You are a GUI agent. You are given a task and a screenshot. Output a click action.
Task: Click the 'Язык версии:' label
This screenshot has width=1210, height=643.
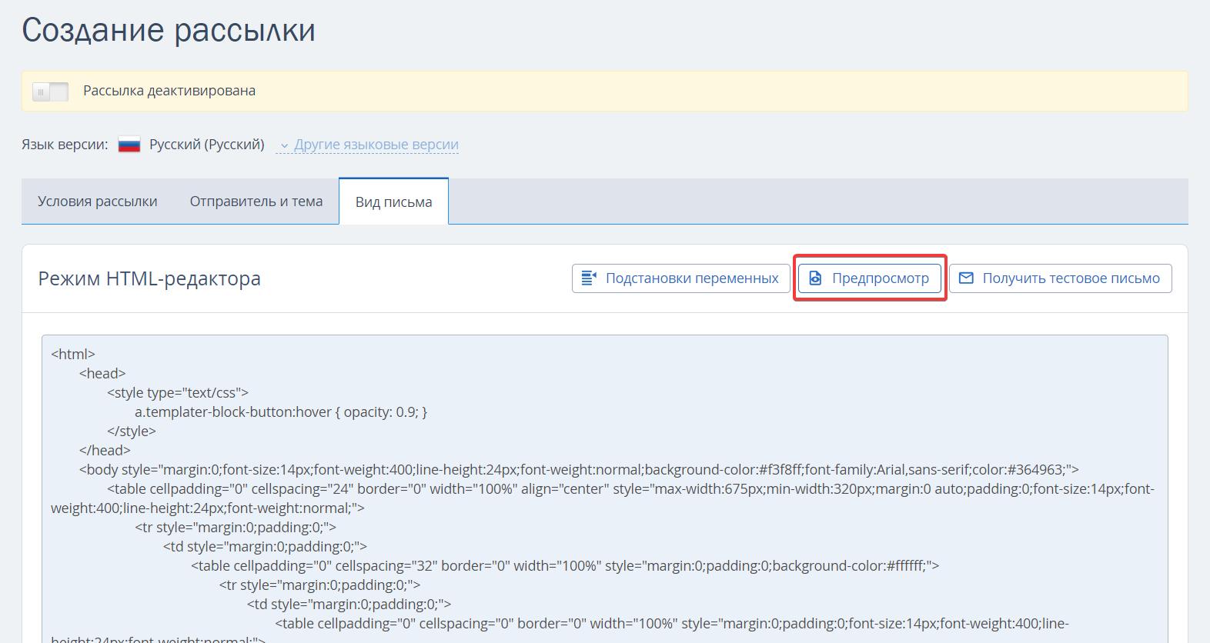click(65, 145)
